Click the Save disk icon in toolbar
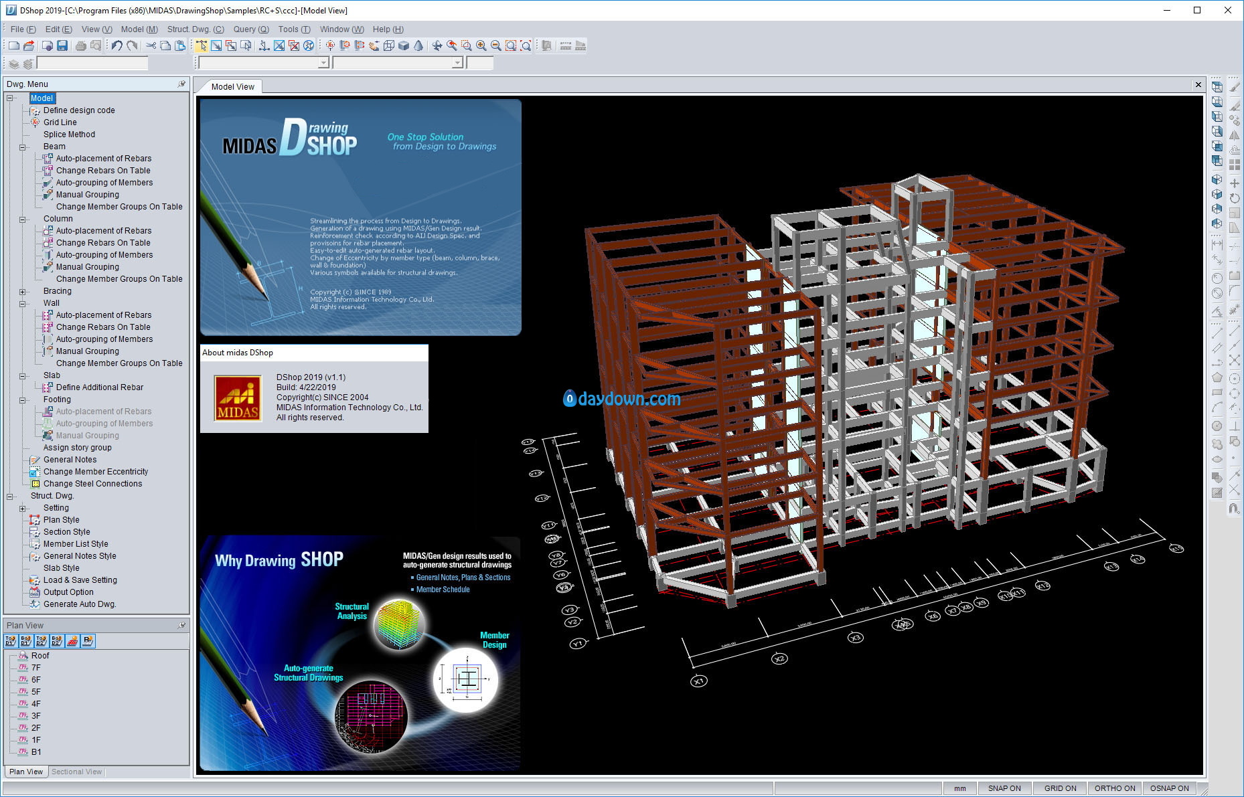This screenshot has width=1244, height=797. [x=62, y=46]
